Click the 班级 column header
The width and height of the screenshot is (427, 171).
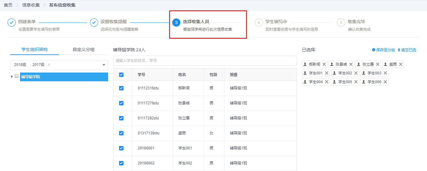click(x=234, y=75)
